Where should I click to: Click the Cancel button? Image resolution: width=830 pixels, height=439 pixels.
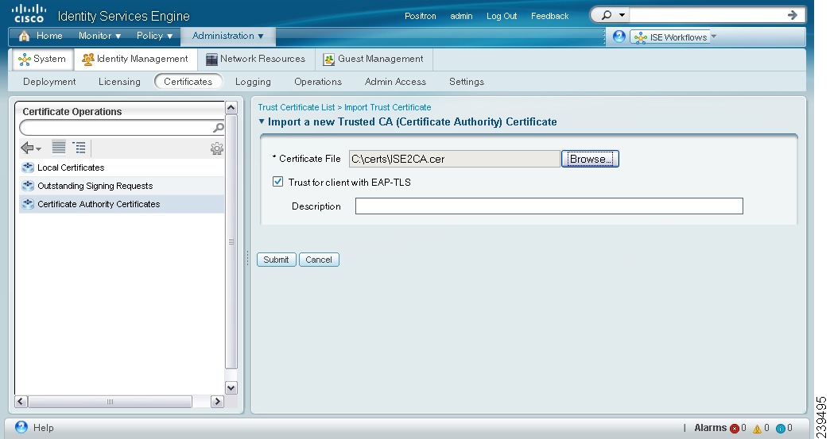coord(319,260)
